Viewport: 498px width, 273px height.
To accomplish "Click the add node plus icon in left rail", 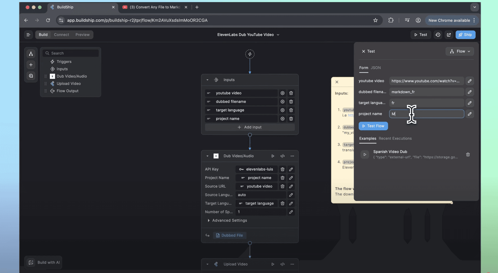I will coord(31,65).
